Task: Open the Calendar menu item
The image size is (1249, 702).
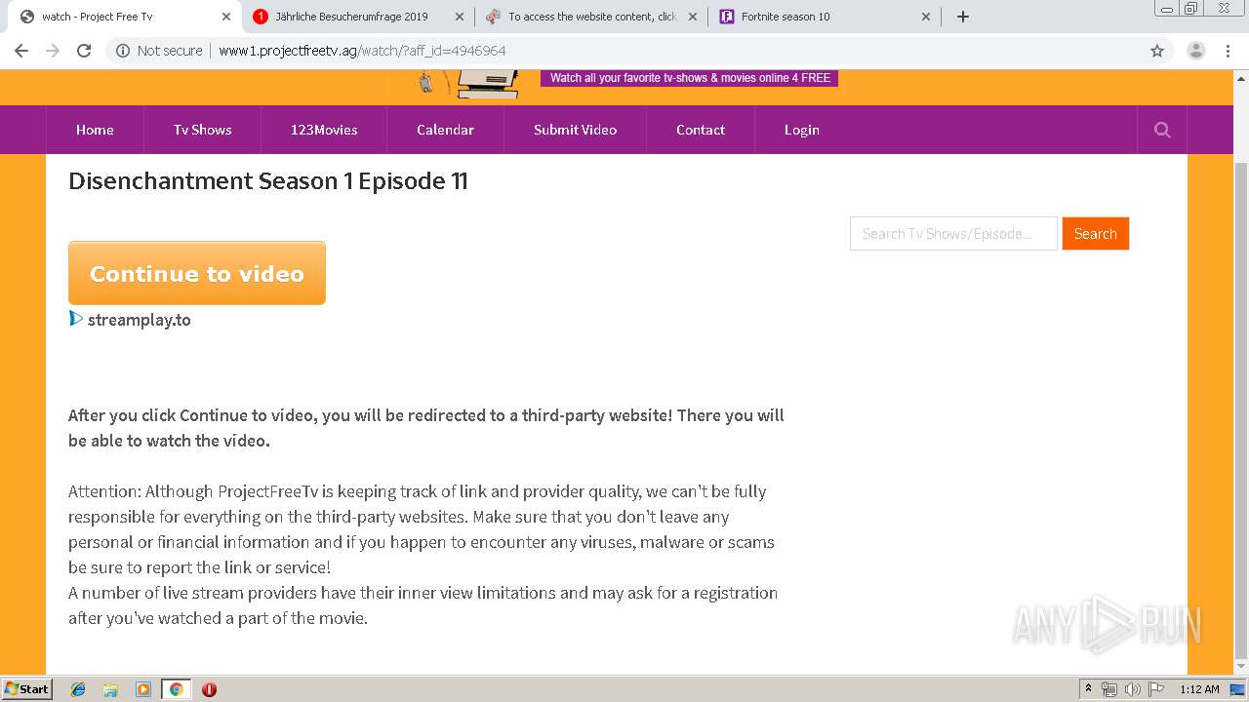Action: click(x=445, y=130)
